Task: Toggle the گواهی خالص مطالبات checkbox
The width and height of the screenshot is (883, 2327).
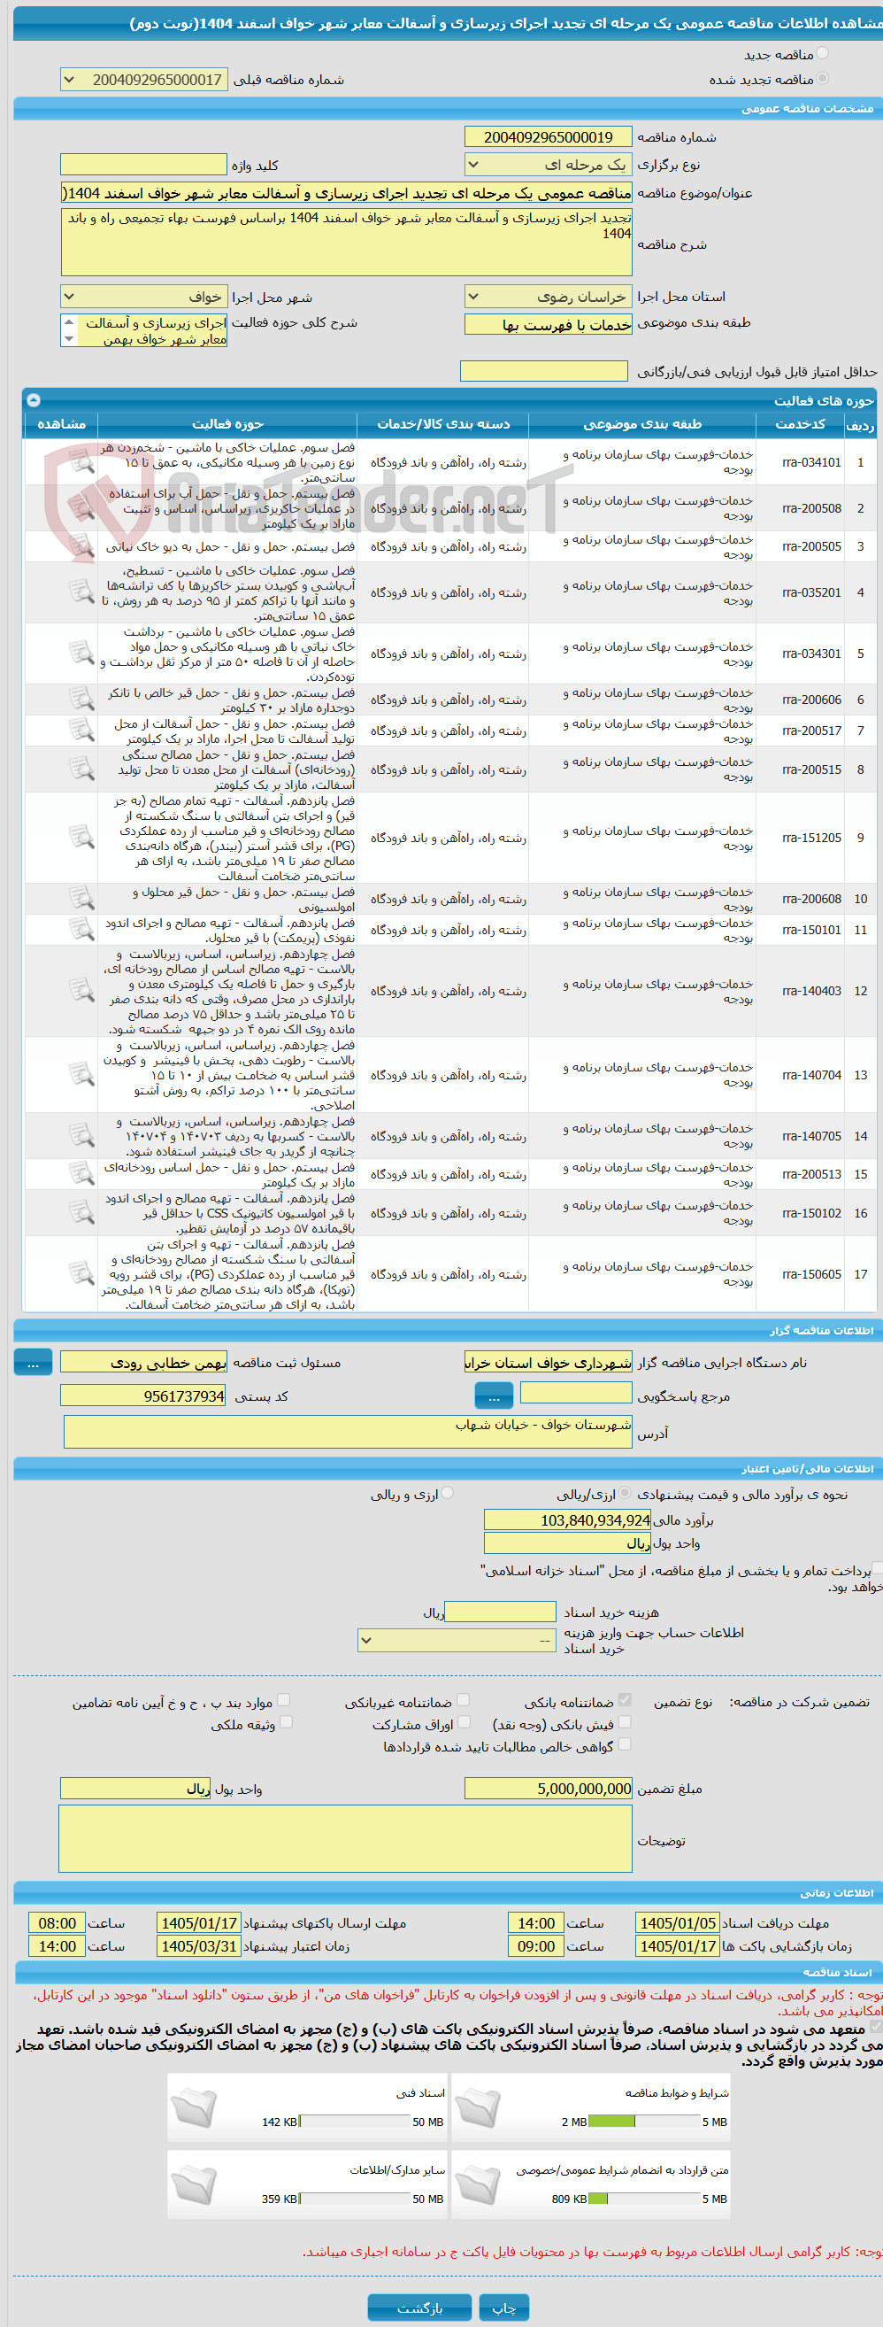Action: 625,1745
